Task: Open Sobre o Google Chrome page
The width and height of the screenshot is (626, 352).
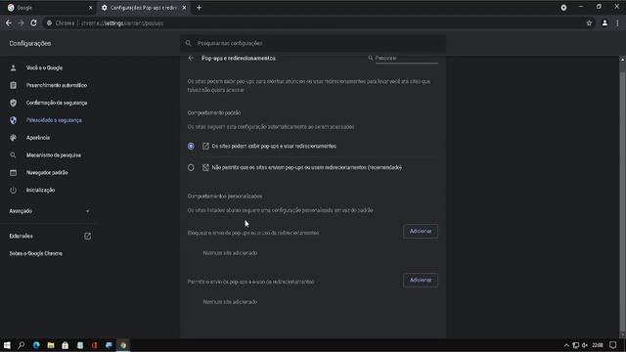Action: pos(36,254)
